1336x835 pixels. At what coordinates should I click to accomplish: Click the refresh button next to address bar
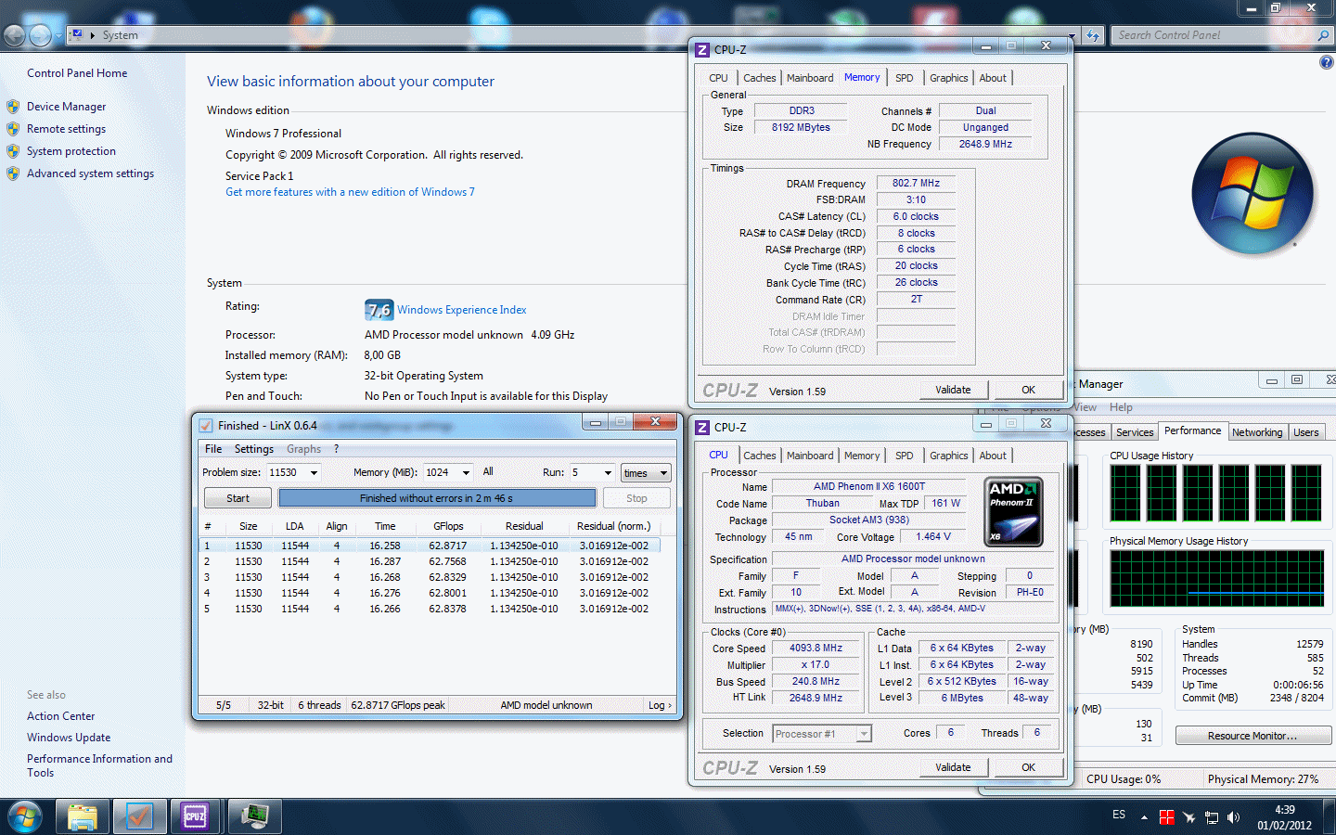[1093, 35]
